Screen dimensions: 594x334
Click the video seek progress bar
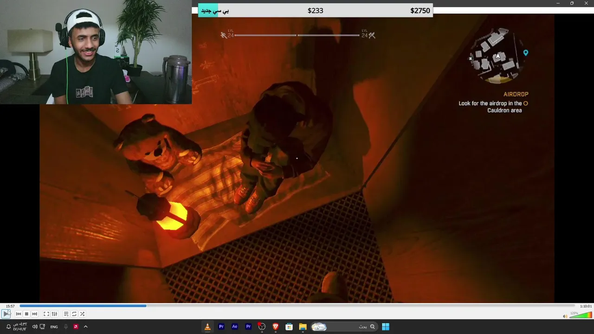[x=297, y=306]
